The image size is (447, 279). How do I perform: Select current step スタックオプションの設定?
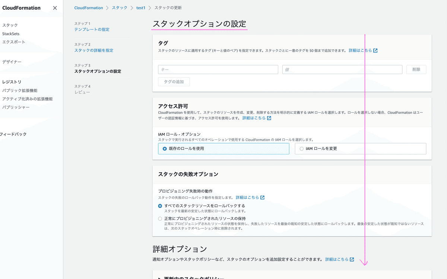click(x=98, y=71)
